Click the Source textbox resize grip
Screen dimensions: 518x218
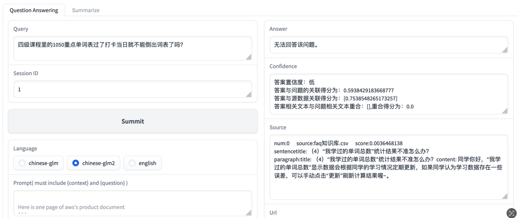(x=505, y=196)
